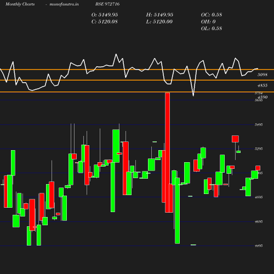The image size is (274, 274).
Task: Click the price axis label "4495"
Action: click(x=259, y=246)
